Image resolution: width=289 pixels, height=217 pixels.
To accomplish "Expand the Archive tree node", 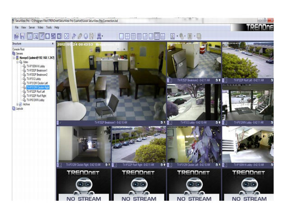I will [17, 104].
